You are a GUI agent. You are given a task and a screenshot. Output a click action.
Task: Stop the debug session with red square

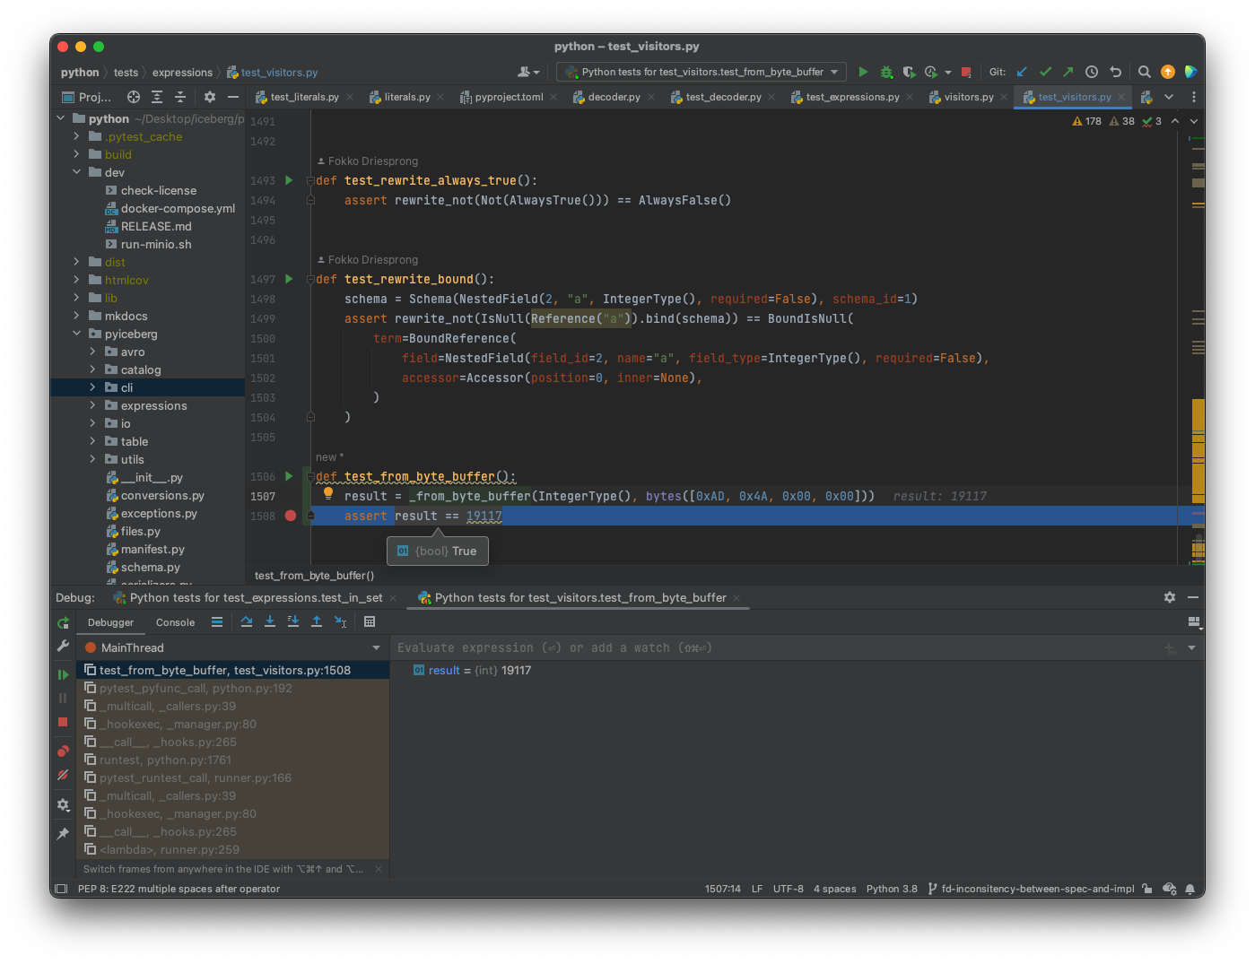(63, 722)
